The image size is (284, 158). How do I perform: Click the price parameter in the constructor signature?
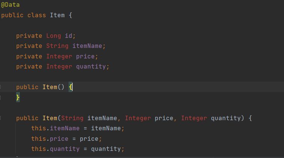pyautogui.click(x=164, y=118)
